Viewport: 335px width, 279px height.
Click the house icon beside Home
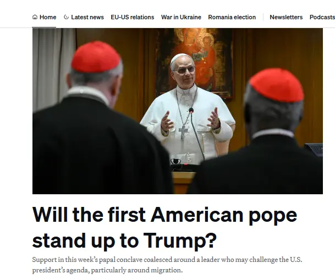[x=35, y=17]
